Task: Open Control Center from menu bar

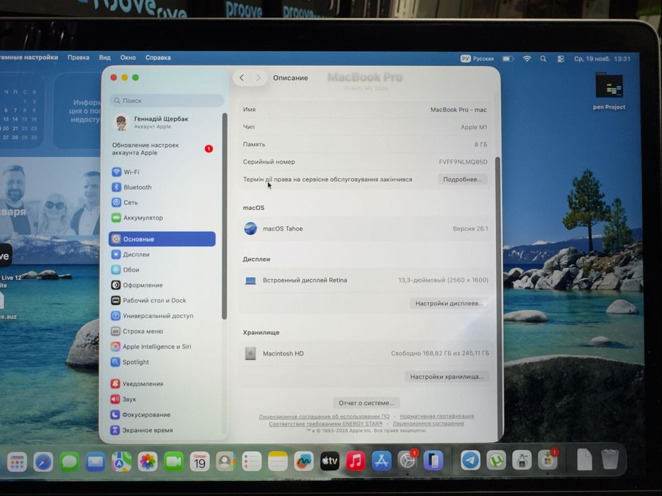Action: pyautogui.click(x=561, y=59)
